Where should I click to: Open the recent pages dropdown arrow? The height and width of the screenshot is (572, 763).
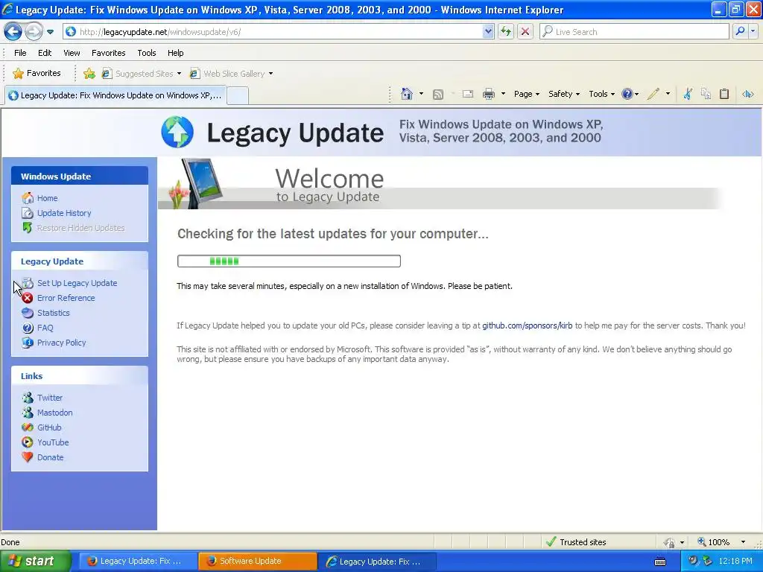point(50,32)
